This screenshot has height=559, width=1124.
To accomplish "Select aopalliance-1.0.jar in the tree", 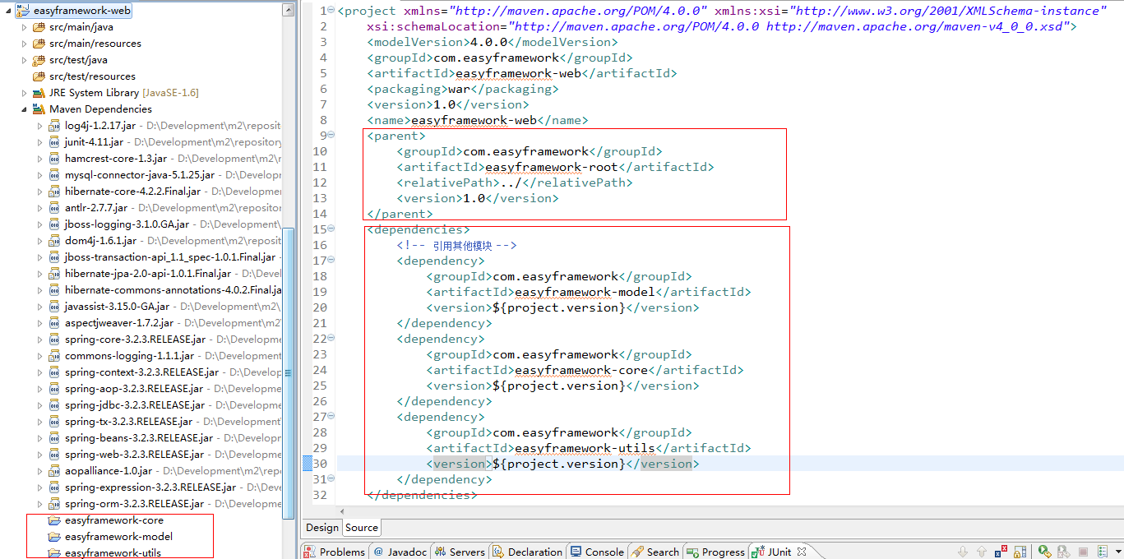I will (x=109, y=471).
